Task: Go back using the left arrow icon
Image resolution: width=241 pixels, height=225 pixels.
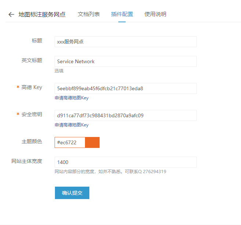Action: pos(11,15)
